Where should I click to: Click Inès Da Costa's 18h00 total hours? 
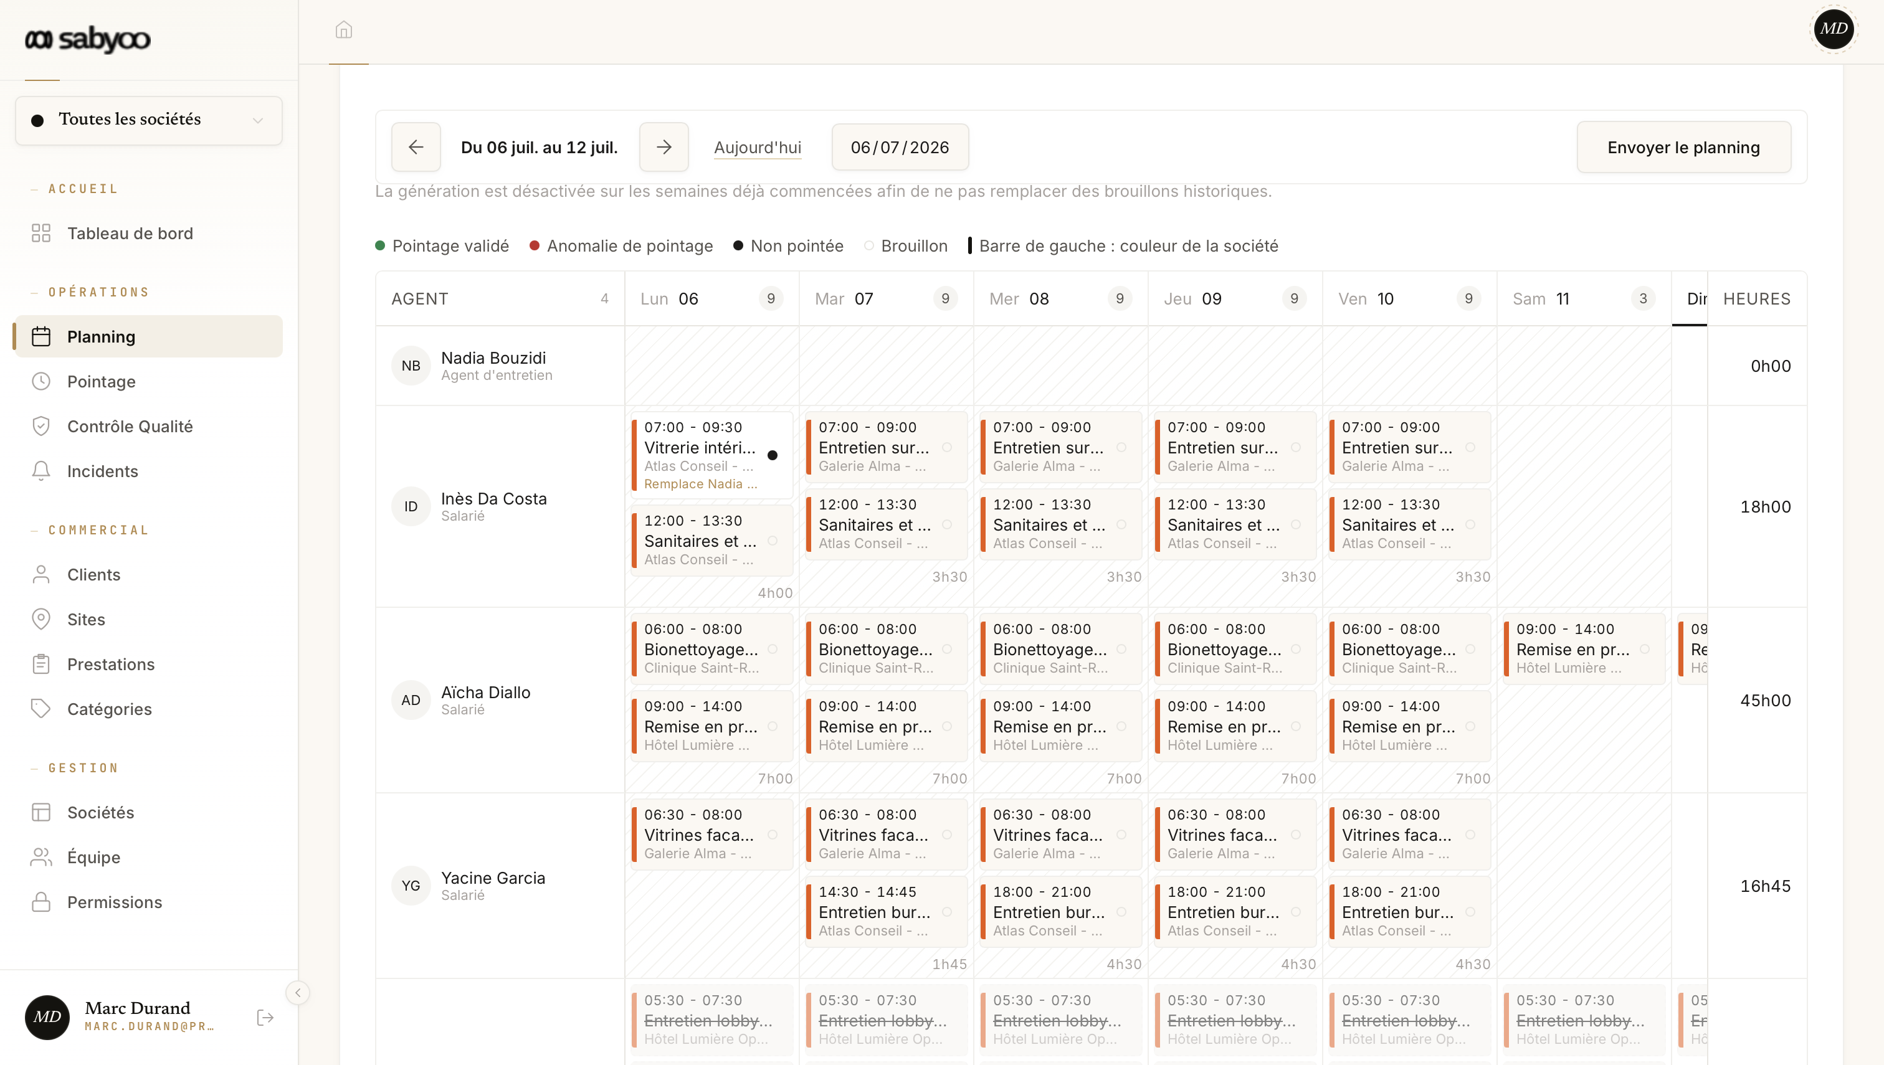coord(1766,506)
